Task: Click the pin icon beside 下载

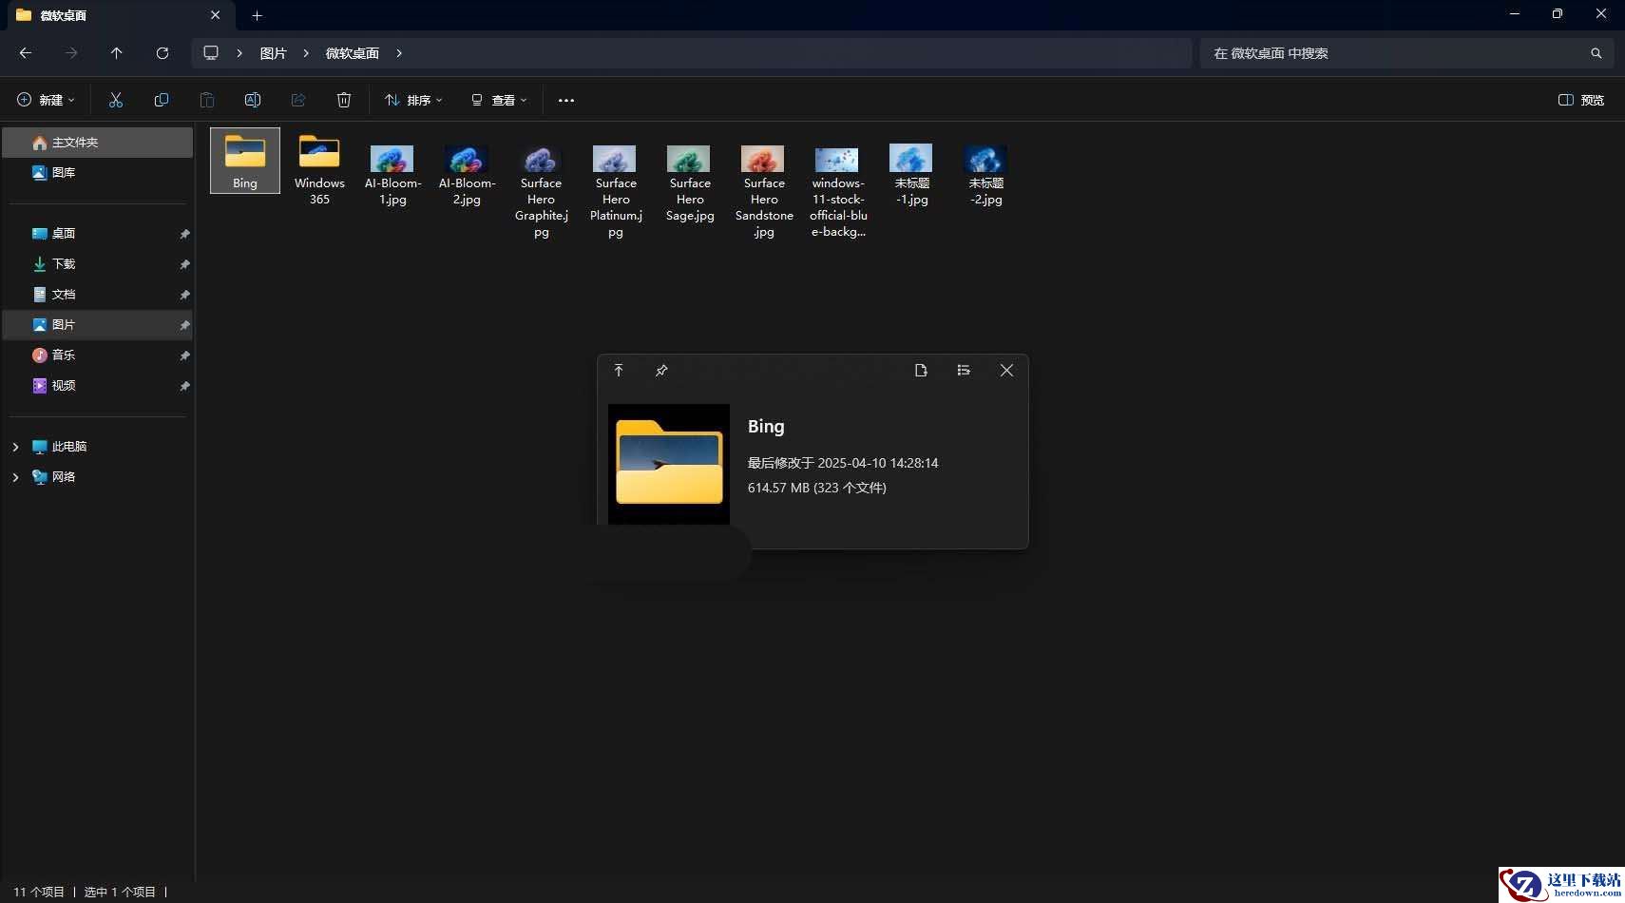Action: point(184,264)
